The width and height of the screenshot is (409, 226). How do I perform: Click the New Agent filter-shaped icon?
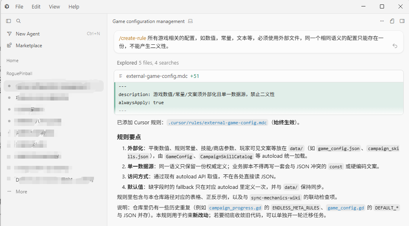9,33
